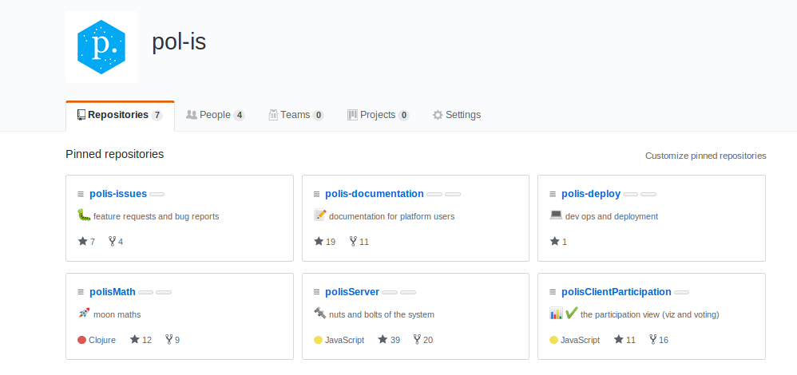797x375 pixels.
Task: Click the yellow JavaScript dot on polisClientParticipation
Action: (554, 340)
